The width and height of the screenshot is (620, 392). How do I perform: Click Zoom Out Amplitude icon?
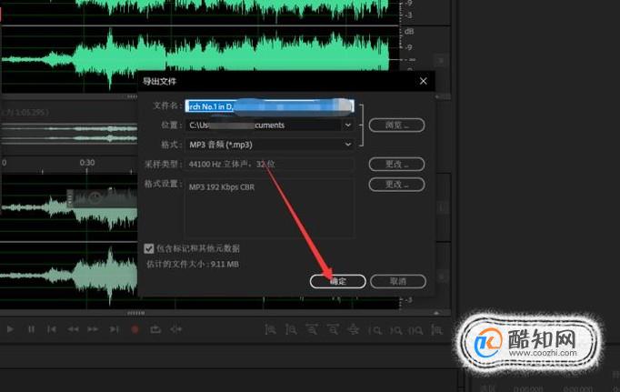click(292, 329)
